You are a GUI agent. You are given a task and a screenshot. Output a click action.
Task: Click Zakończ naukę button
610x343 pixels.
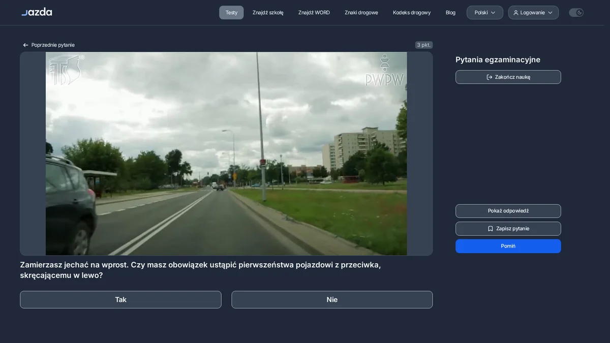[x=508, y=77]
